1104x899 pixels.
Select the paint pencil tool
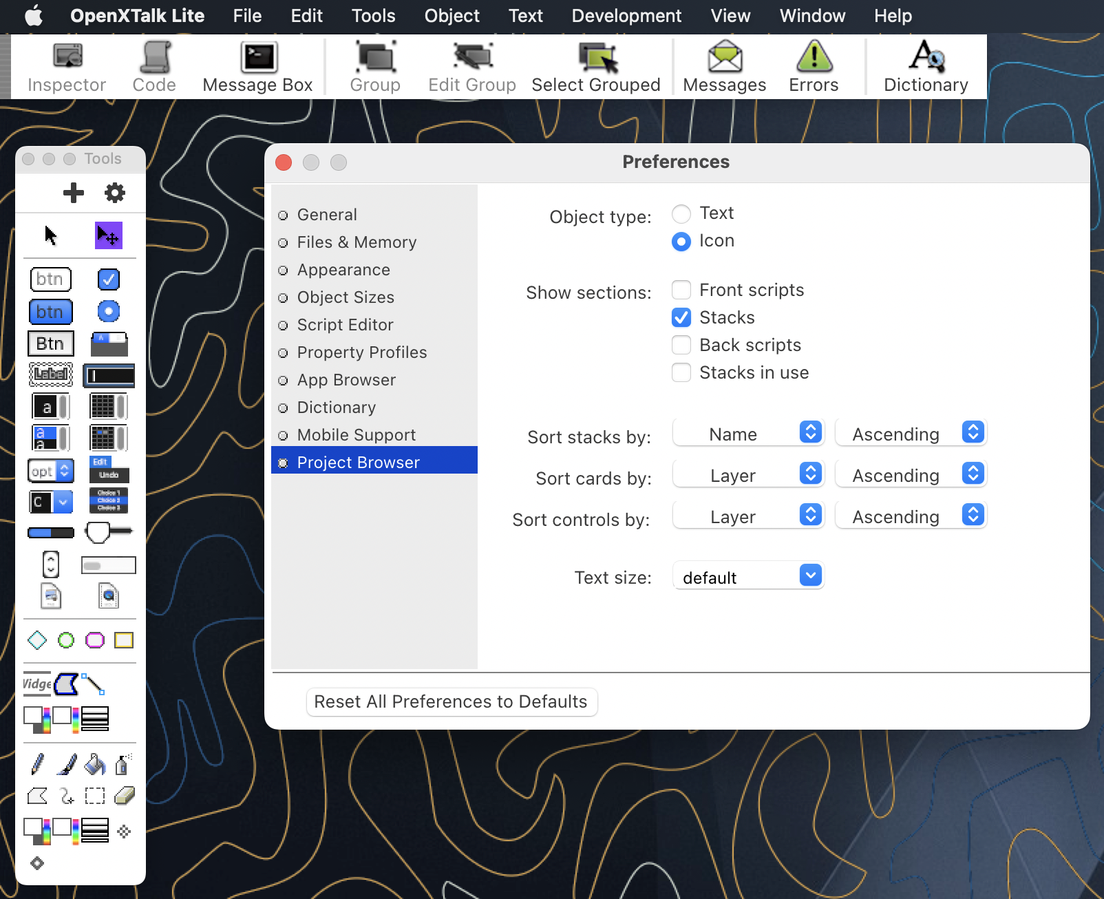tap(38, 764)
